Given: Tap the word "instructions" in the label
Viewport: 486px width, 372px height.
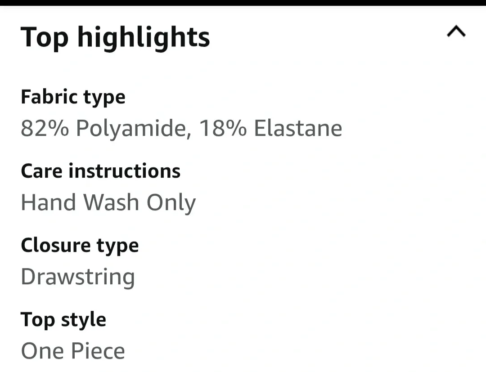Looking at the screenshot, I should point(124,171).
